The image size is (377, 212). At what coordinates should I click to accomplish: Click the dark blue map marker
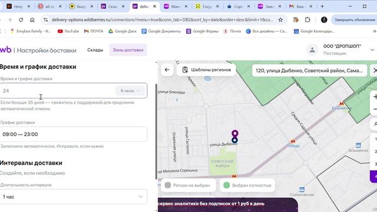coord(234,140)
